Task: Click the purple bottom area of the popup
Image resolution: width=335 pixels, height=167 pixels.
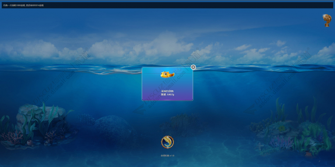Action: (167, 98)
